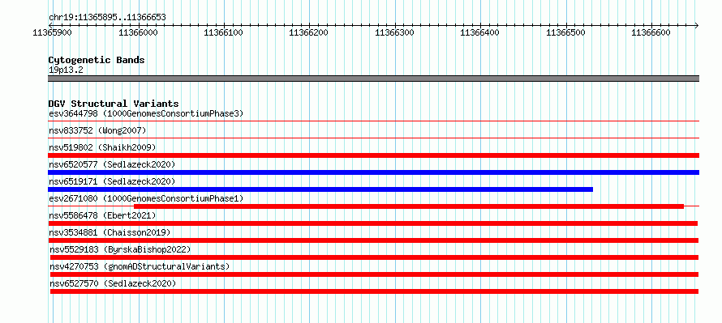Click the red bar for esv2671080

click(x=409, y=206)
